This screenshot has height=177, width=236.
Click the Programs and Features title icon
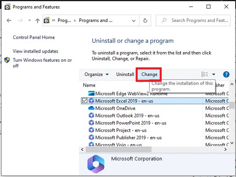coord(7,7)
